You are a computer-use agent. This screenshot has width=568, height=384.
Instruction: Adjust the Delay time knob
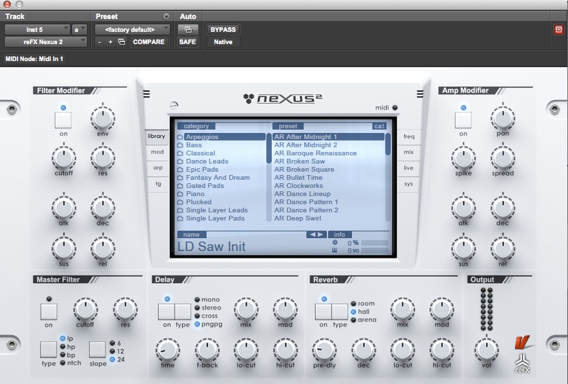(x=168, y=349)
